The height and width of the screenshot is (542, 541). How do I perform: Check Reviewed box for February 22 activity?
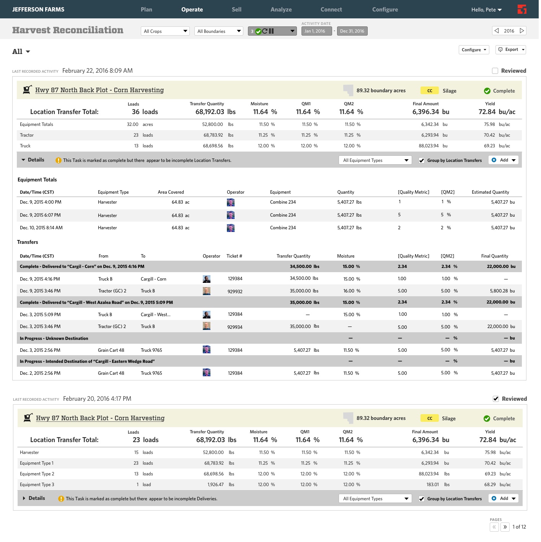[x=495, y=71]
